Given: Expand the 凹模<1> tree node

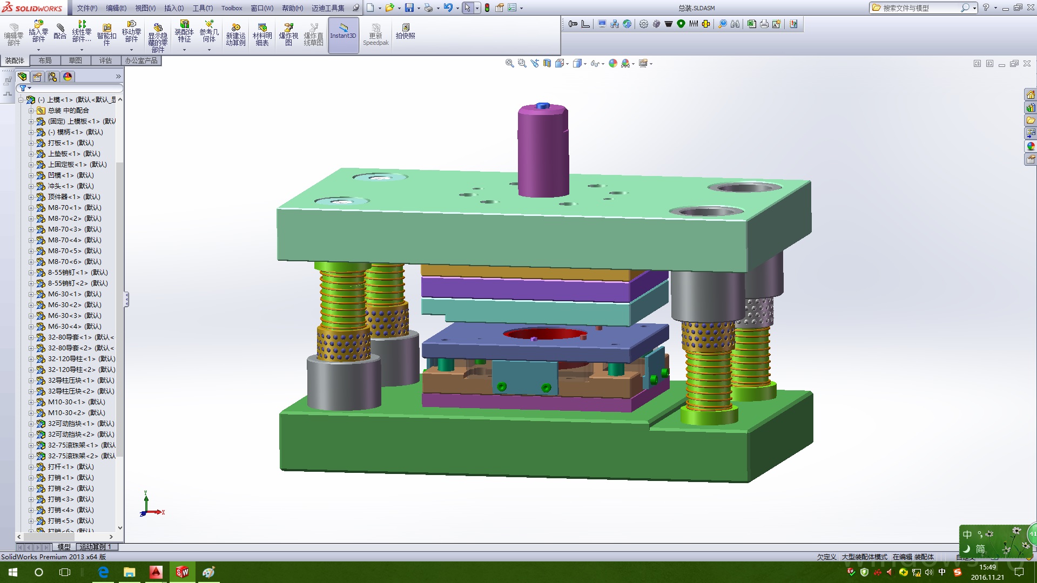Looking at the screenshot, I should point(31,175).
